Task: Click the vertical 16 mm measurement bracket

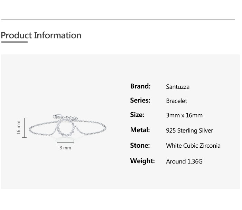Action: point(25,128)
